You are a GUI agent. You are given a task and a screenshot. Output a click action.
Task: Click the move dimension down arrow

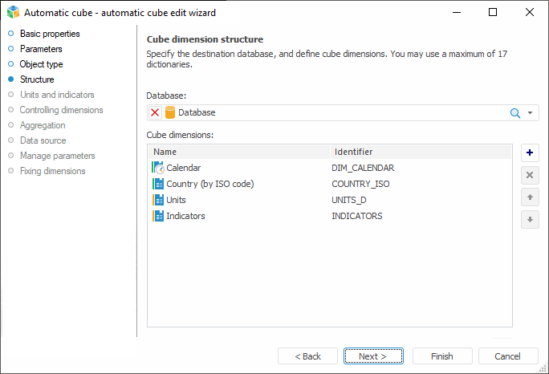point(530,220)
